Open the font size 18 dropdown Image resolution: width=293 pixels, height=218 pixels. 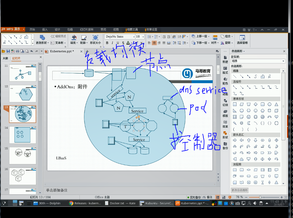(x=143, y=37)
